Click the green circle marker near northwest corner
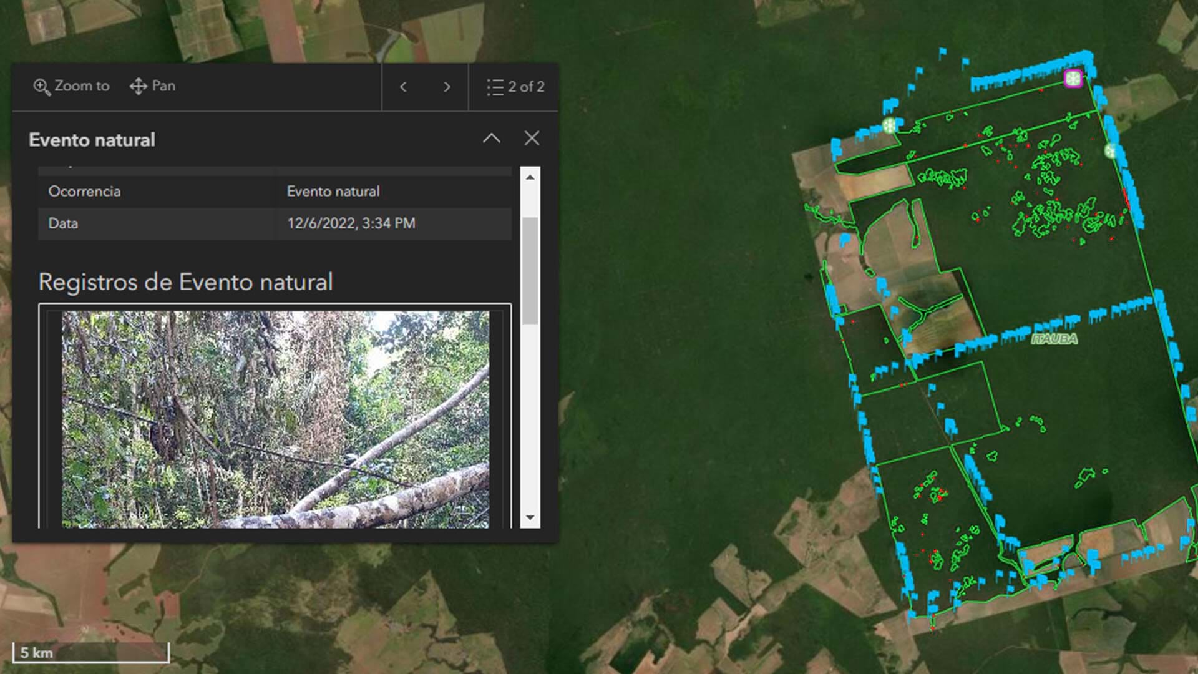Screen dimensions: 1198x674 889,125
